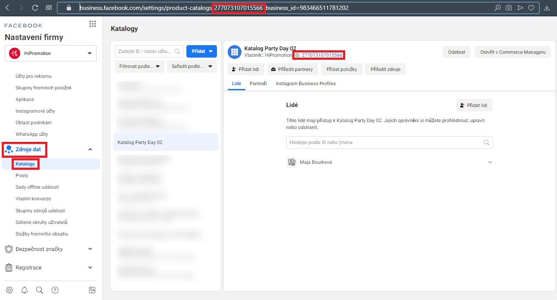This screenshot has width=557, height=300.
Task: Open Účty pro reklamu in sidebar
Action: click(34, 76)
